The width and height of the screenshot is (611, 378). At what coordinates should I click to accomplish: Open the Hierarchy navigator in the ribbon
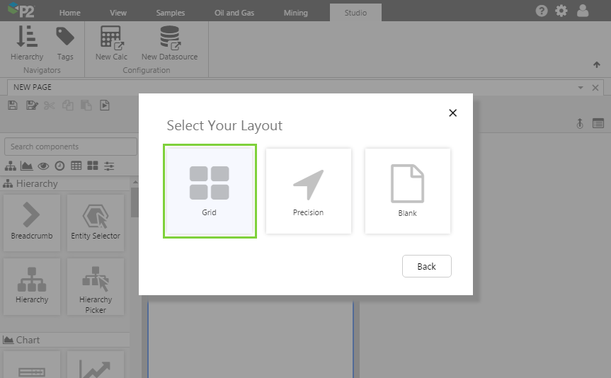[x=27, y=43]
